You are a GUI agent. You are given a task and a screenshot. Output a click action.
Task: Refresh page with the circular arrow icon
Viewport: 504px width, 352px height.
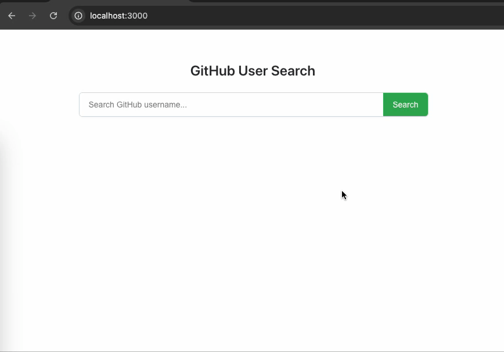click(53, 16)
